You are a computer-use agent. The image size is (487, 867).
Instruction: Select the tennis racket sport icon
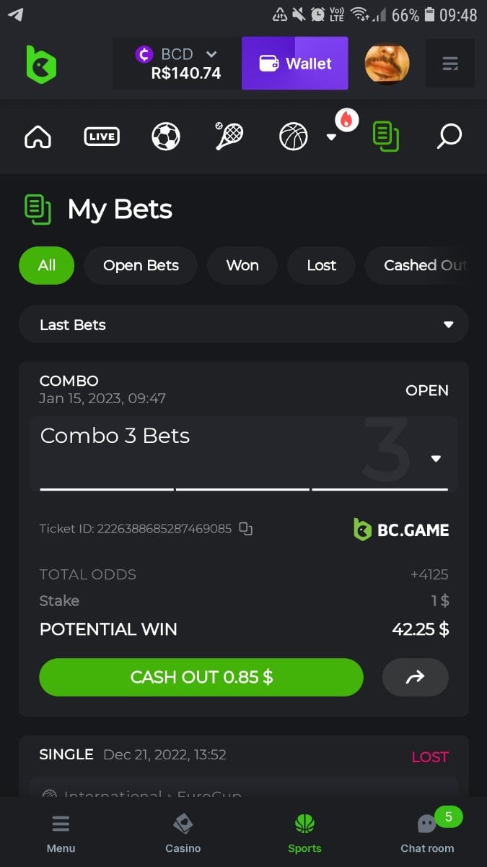point(229,136)
